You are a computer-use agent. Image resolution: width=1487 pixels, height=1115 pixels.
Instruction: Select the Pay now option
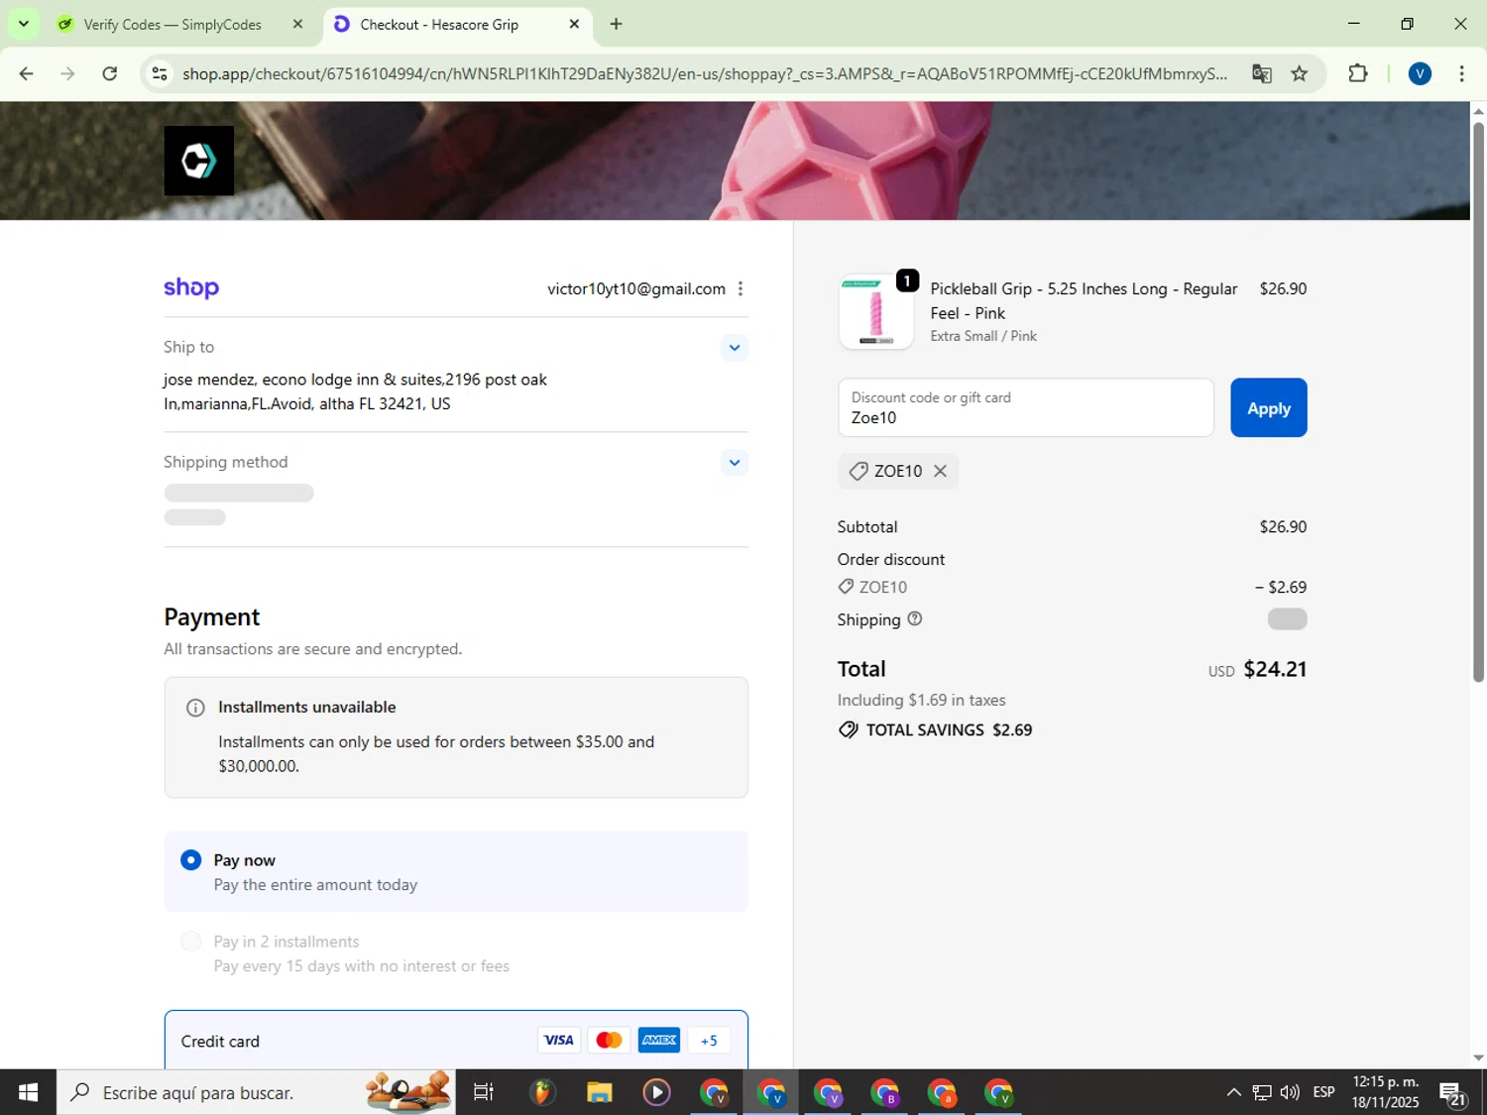click(x=455, y=872)
